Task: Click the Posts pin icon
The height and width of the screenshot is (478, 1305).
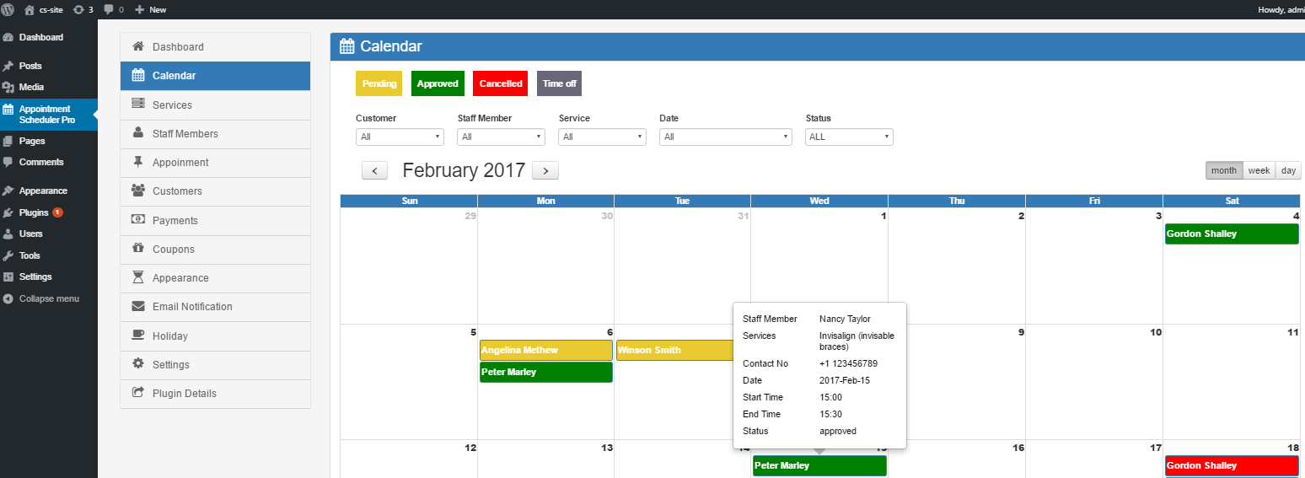Action: coord(8,66)
